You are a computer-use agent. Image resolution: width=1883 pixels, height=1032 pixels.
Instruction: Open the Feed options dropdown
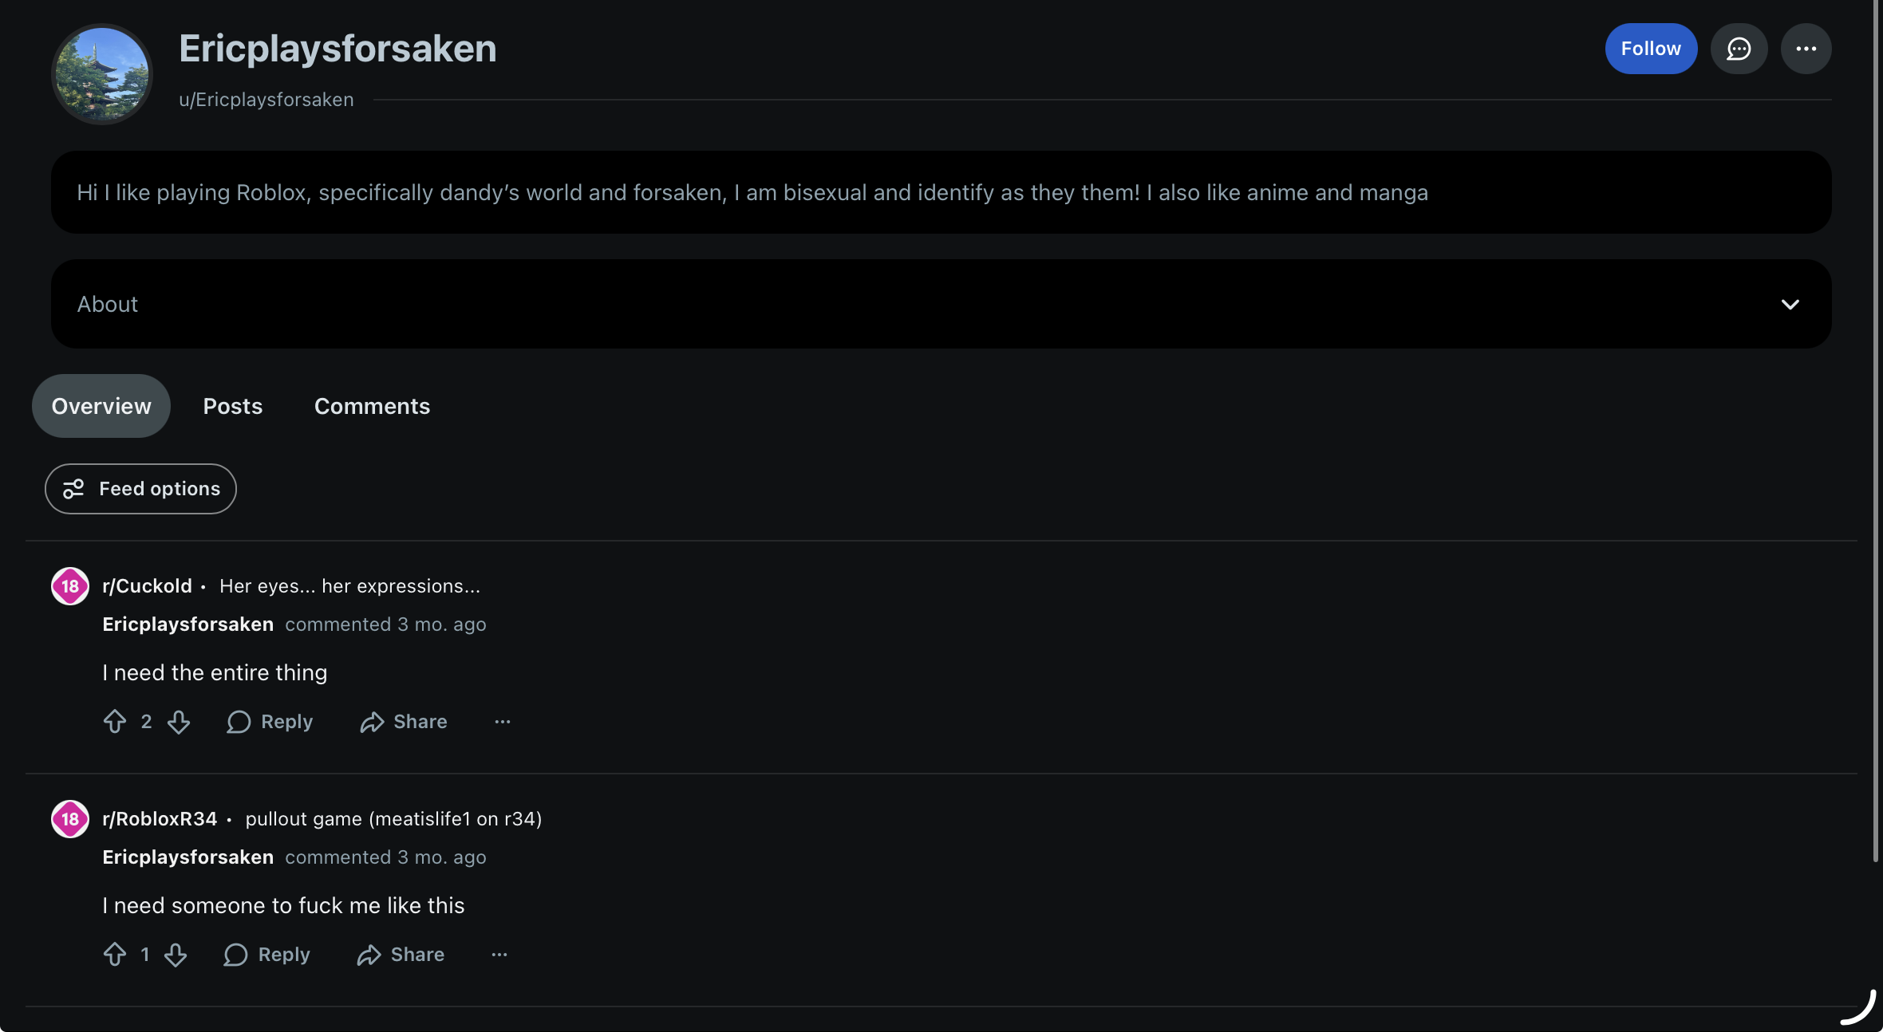pyautogui.click(x=140, y=489)
